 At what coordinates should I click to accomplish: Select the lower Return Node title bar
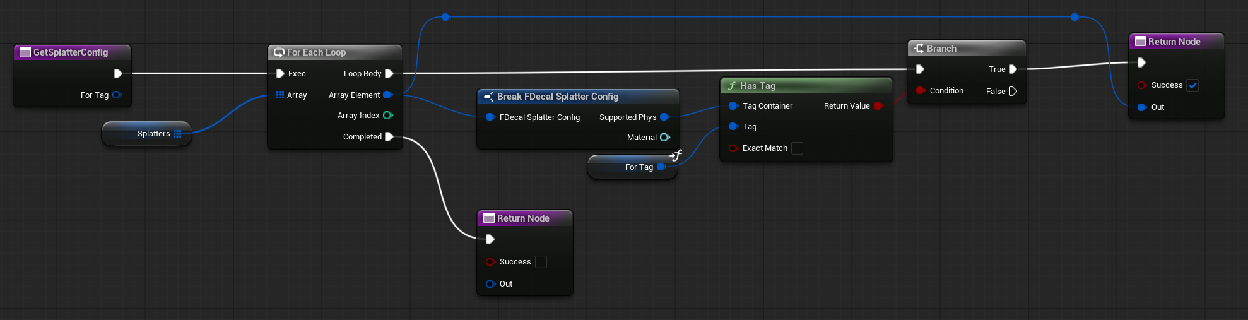coord(523,218)
